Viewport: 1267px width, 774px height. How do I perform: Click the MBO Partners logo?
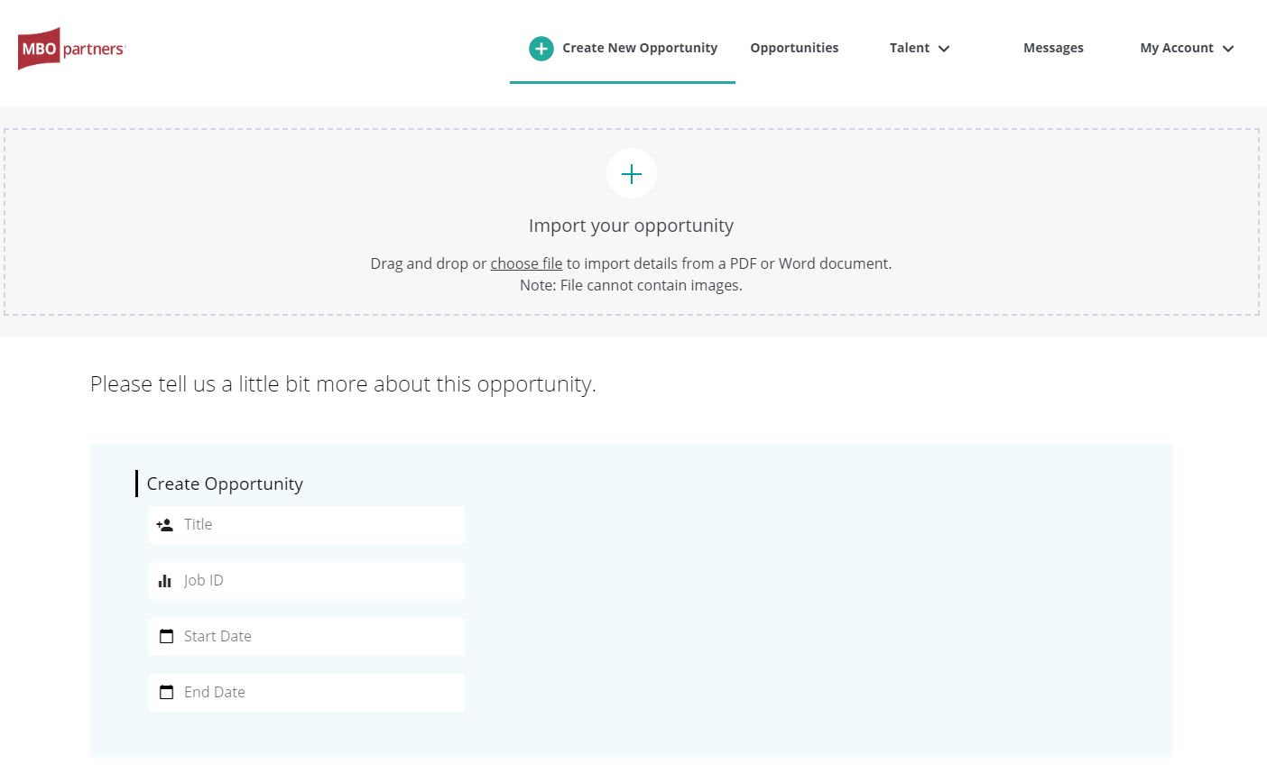point(71,49)
